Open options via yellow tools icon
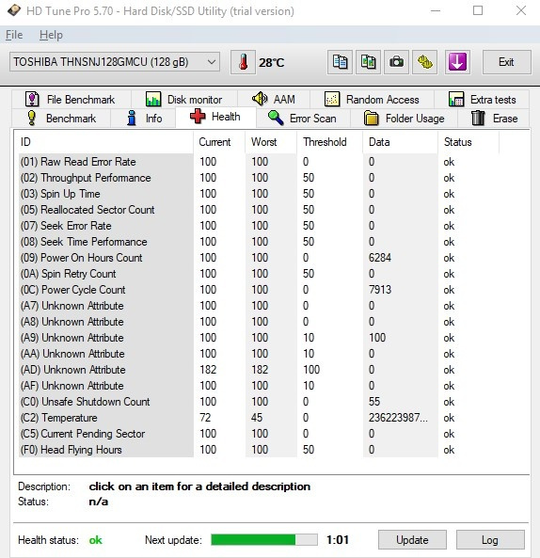Image resolution: width=540 pixels, height=558 pixels. tap(424, 62)
